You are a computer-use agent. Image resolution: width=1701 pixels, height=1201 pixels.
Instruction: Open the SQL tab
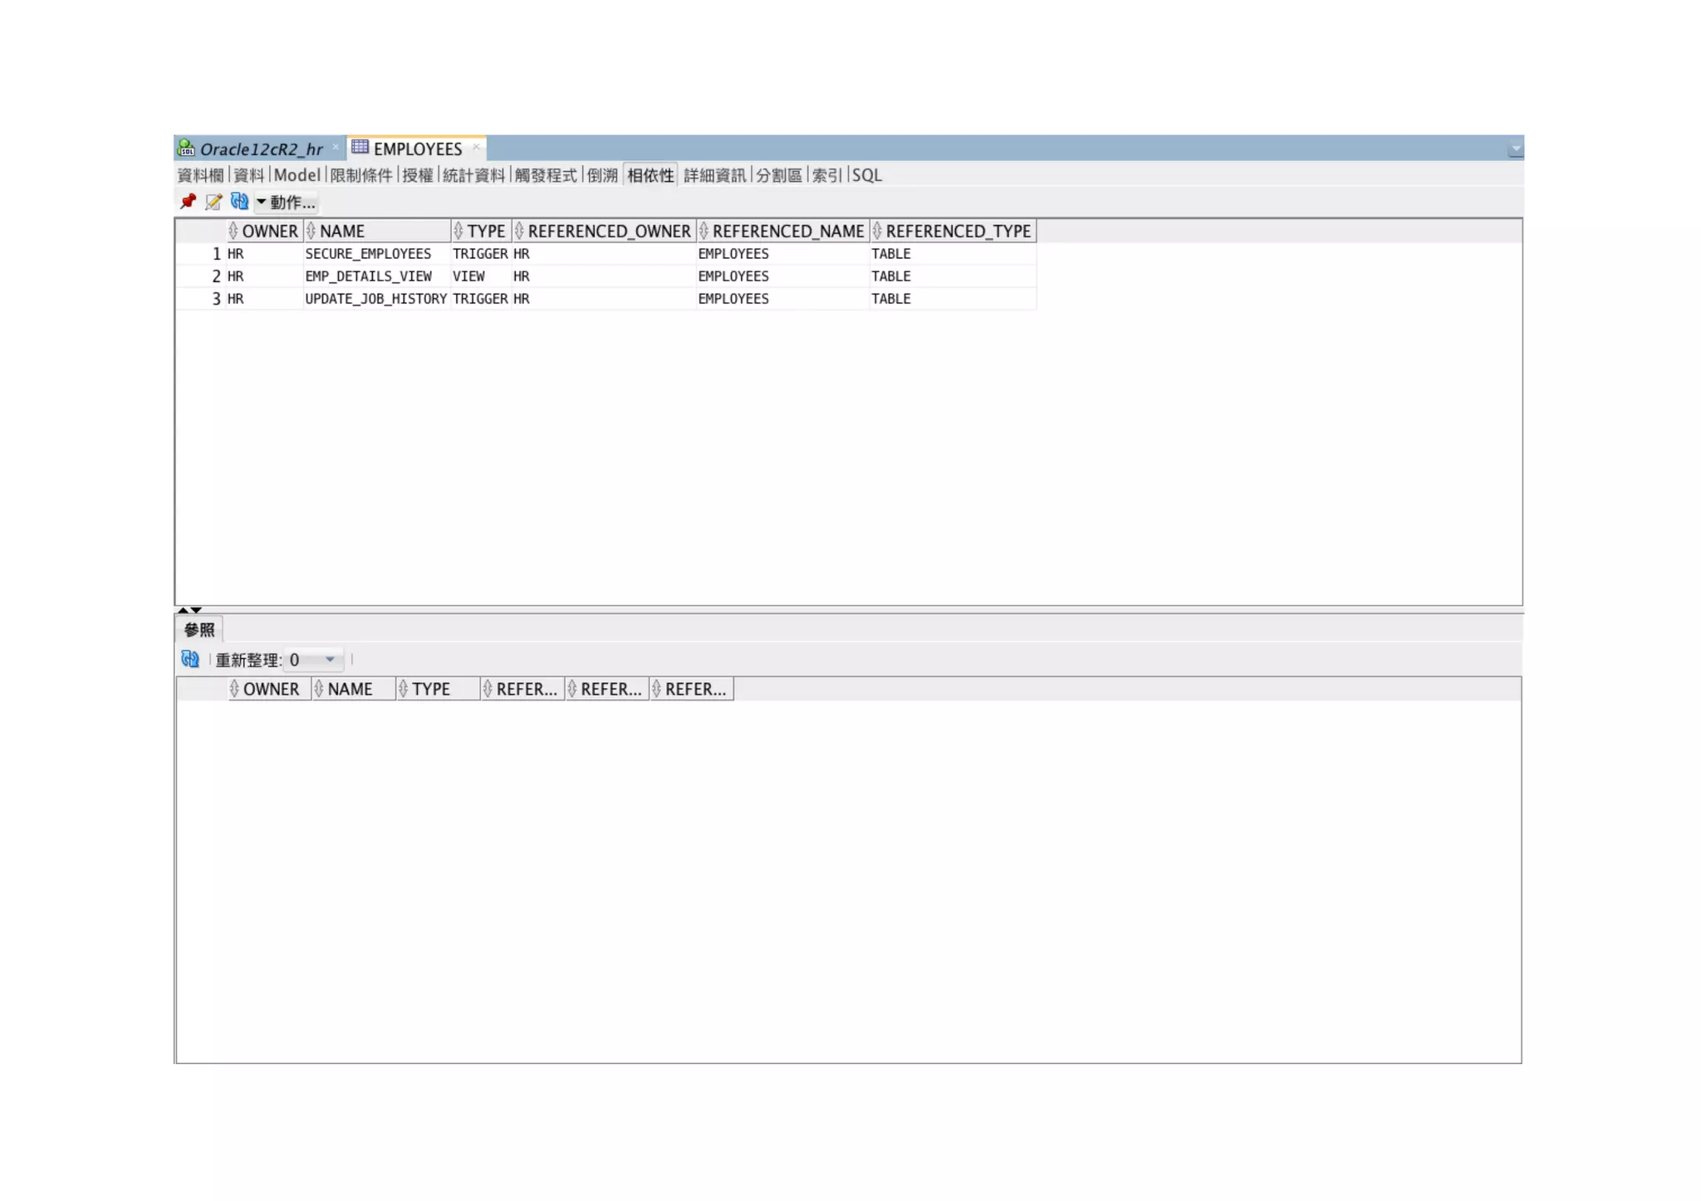pyautogui.click(x=867, y=175)
